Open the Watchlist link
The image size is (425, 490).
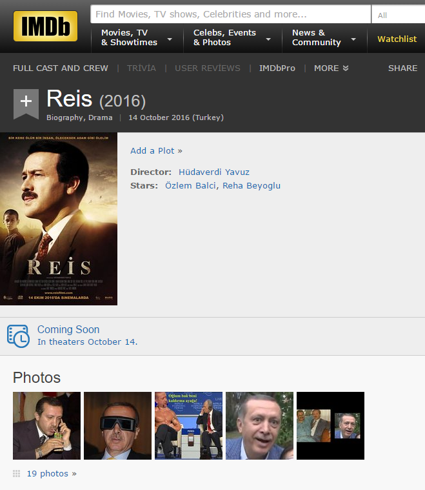[x=397, y=39]
